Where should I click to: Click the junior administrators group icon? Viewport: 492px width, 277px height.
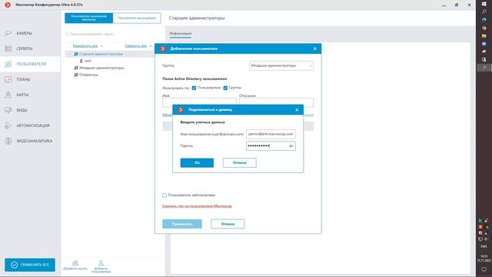(76, 68)
